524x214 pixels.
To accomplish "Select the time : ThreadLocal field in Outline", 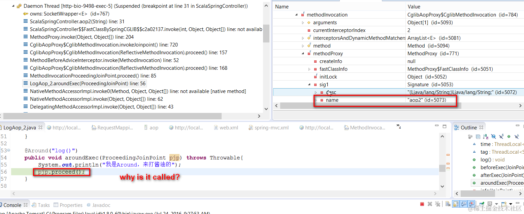I will pyautogui.click(x=498, y=144).
